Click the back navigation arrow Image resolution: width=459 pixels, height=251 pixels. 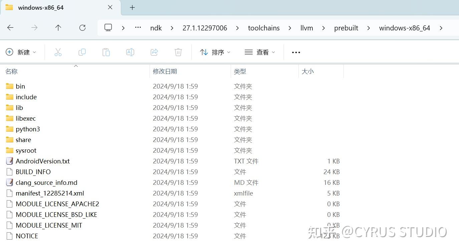pos(10,28)
